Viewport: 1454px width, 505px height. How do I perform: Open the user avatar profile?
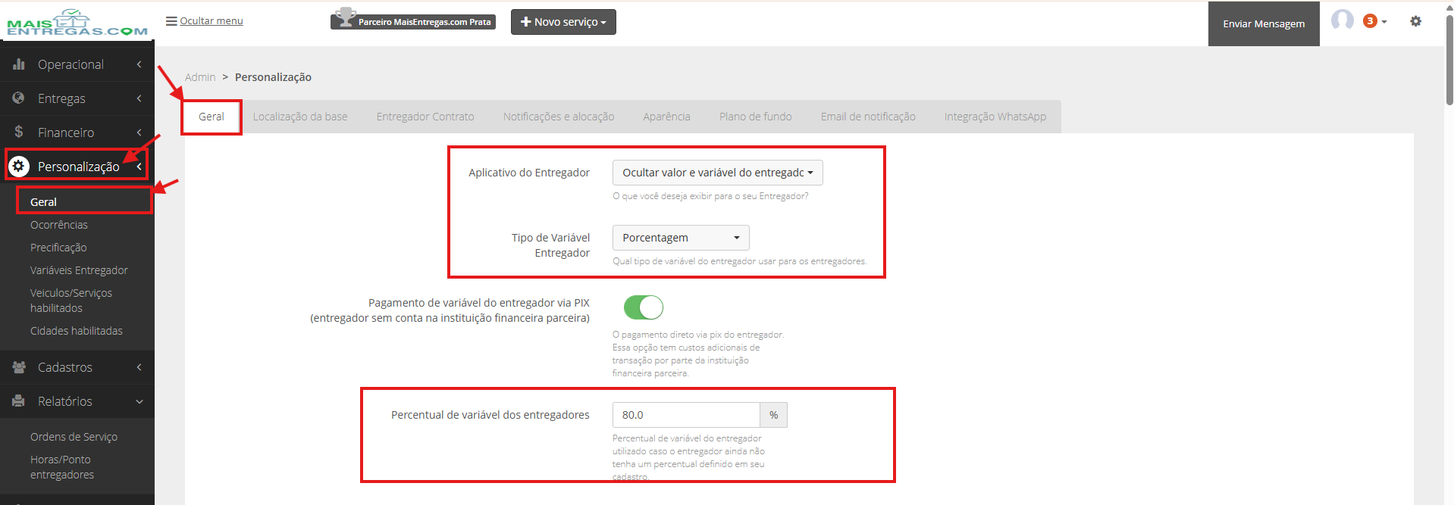[1342, 20]
